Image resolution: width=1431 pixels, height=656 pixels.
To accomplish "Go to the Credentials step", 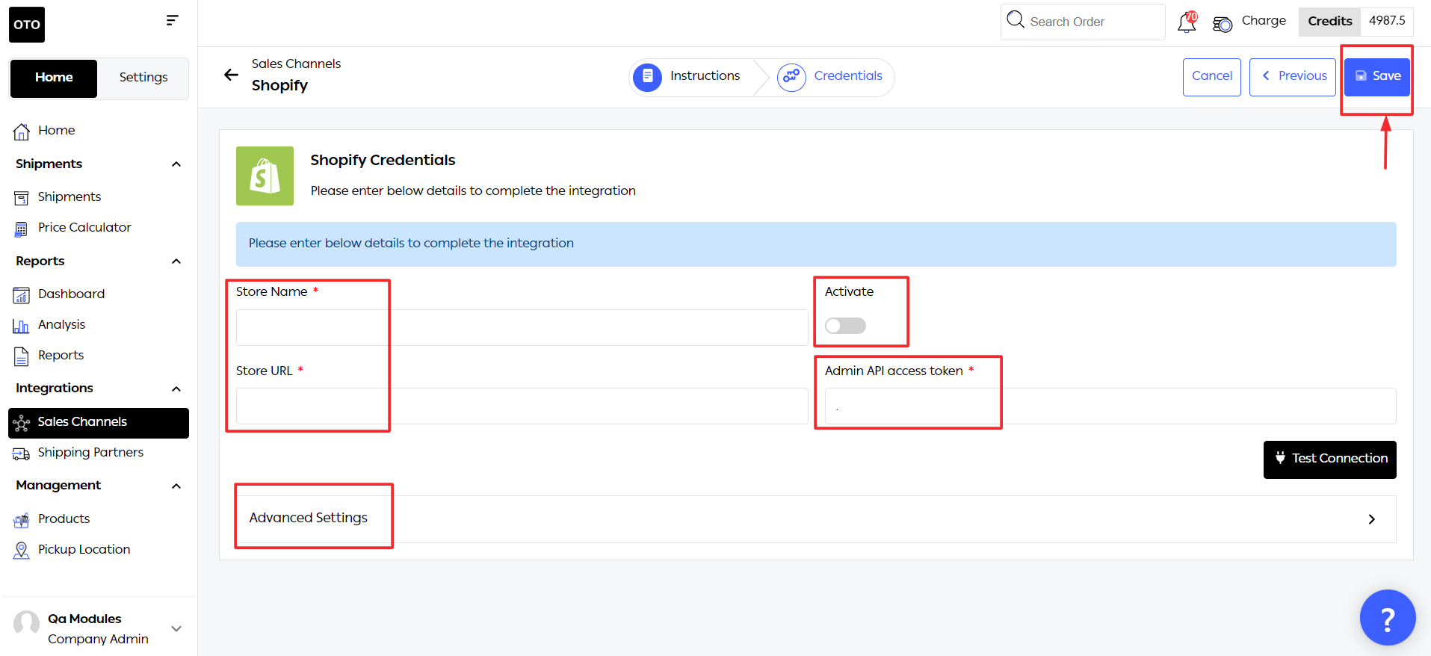I will tap(848, 76).
